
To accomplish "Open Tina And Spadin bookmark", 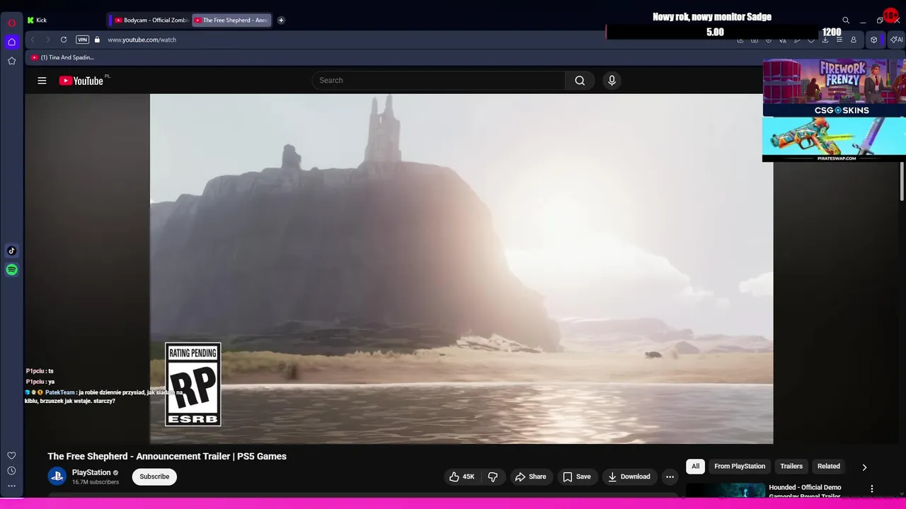I will (x=62, y=57).
